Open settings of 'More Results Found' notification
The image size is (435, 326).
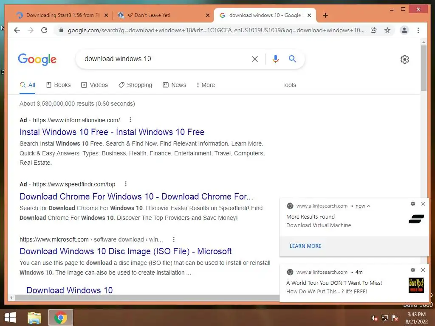[413, 204]
